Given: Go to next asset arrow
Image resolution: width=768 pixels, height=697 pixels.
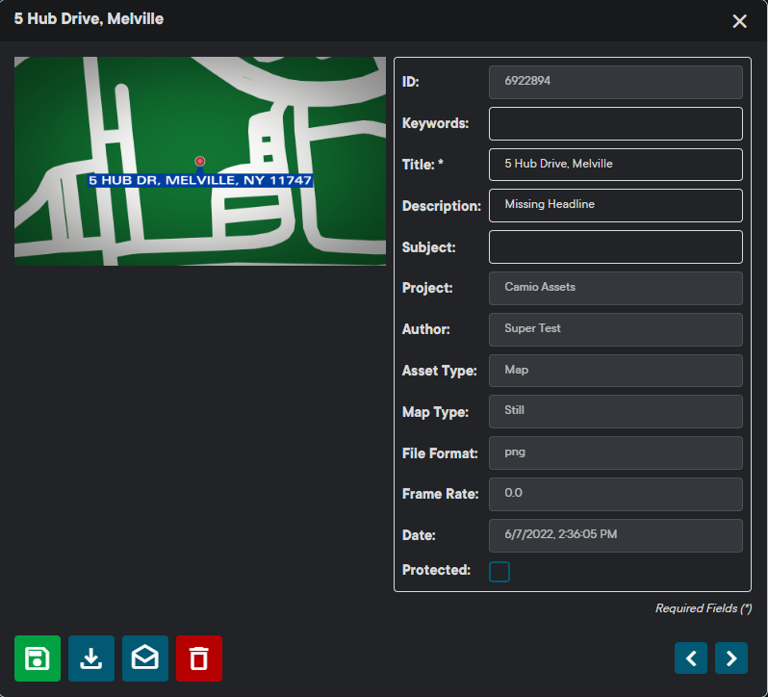Looking at the screenshot, I should click(731, 658).
